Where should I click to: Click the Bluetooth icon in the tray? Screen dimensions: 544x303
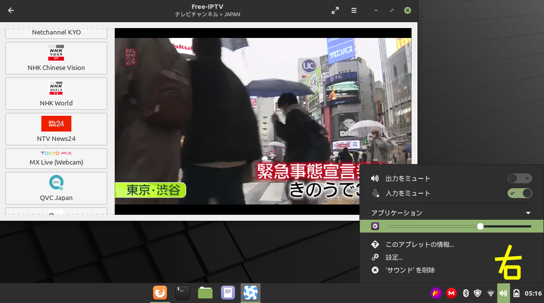coord(466,293)
